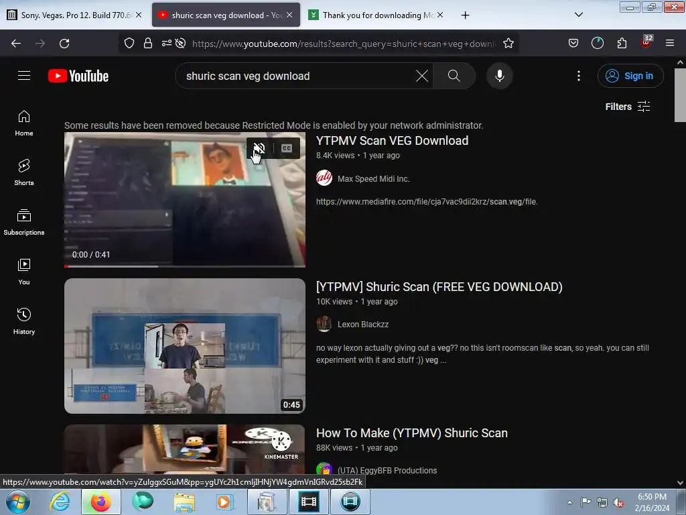Click the YouTube logo
Screen dimensions: 686x515
coord(78,76)
